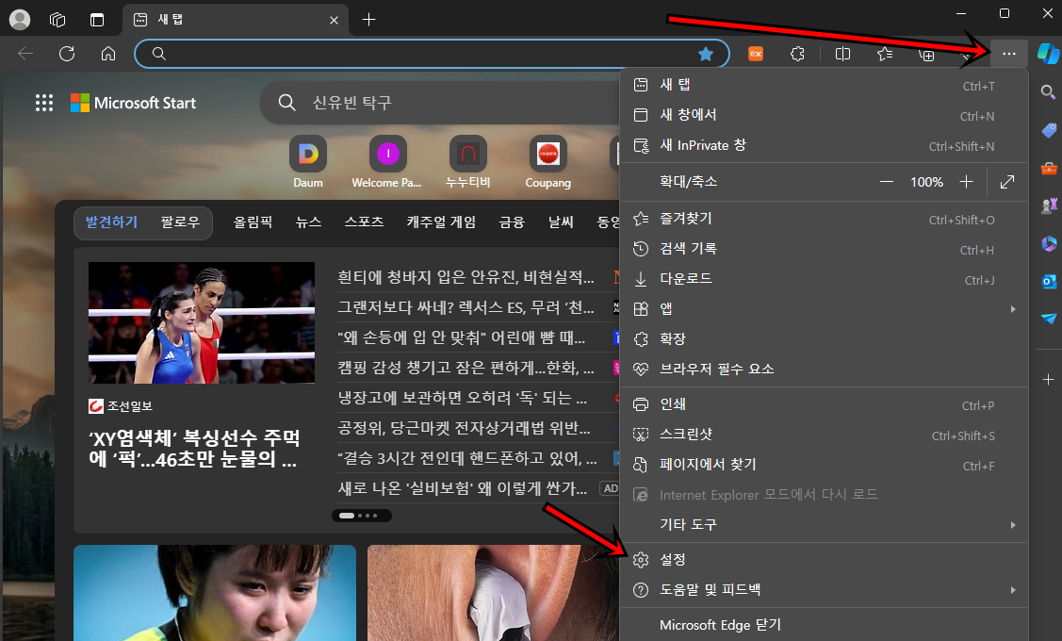Open 검색 기록 menu item
Image resolution: width=1062 pixels, height=641 pixels.
click(825, 249)
